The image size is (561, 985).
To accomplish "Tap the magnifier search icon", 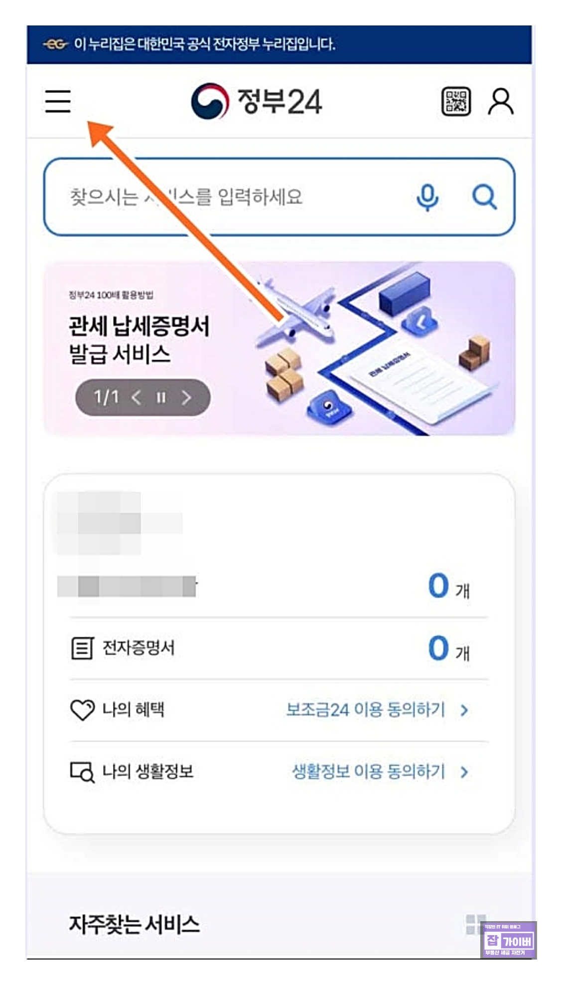I will point(484,197).
